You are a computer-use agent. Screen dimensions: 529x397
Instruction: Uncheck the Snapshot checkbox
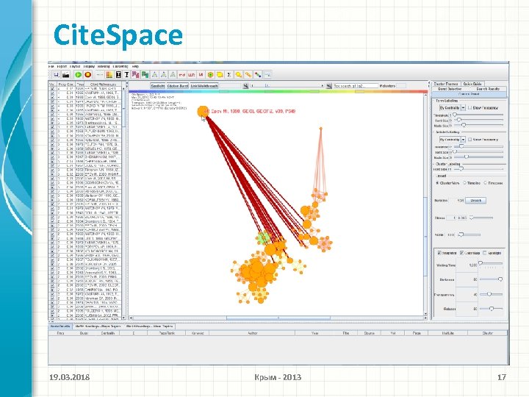[439, 252]
